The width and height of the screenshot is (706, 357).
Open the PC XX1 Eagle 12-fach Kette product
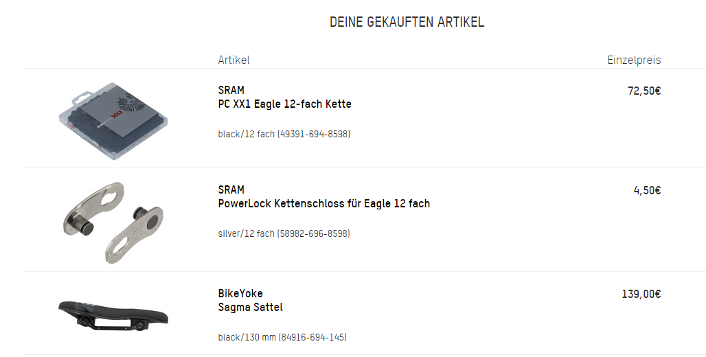(x=284, y=104)
